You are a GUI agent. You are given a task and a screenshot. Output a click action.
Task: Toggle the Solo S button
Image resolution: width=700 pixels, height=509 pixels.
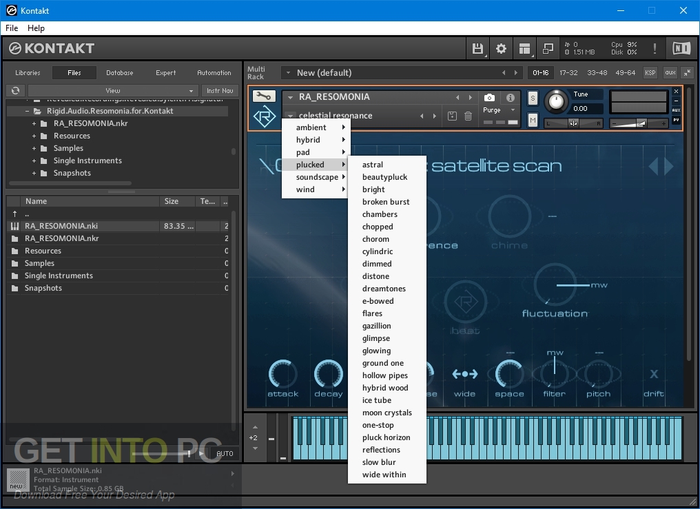tap(532, 98)
